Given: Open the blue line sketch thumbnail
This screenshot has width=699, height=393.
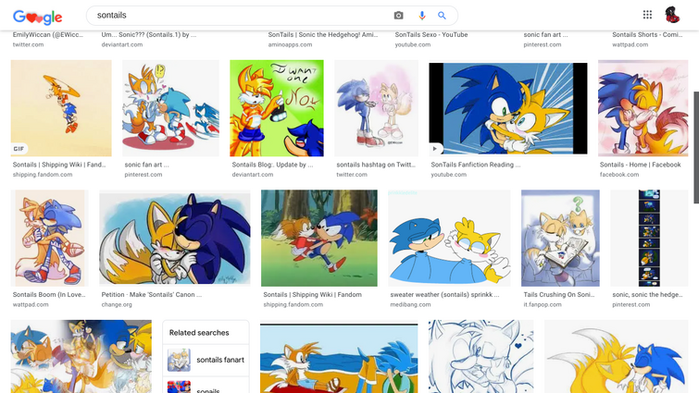Looking at the screenshot, I should (481, 357).
